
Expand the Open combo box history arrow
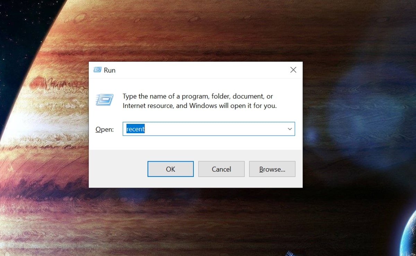click(290, 129)
